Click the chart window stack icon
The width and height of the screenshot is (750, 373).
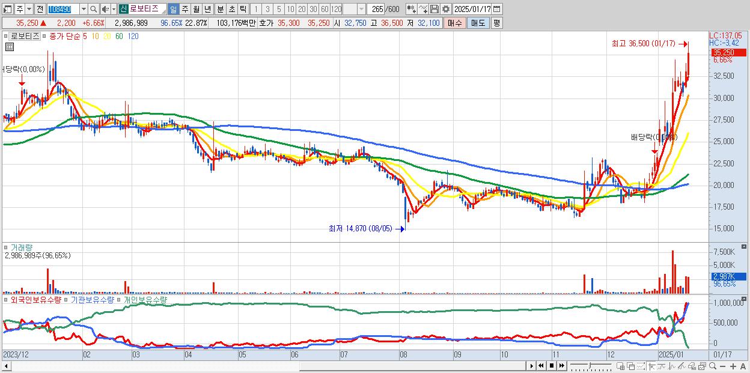pyautogui.click(x=702, y=366)
